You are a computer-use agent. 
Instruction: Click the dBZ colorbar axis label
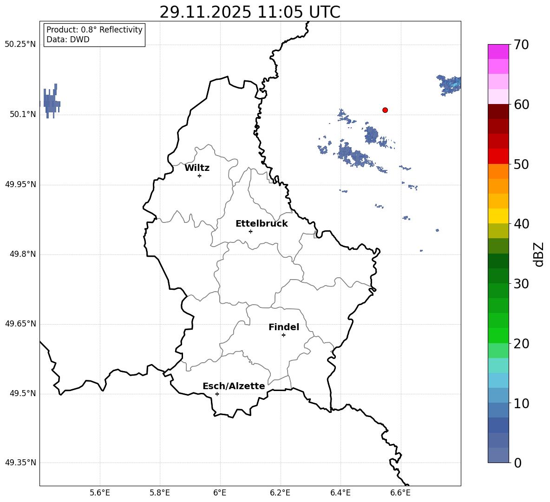(x=539, y=254)
